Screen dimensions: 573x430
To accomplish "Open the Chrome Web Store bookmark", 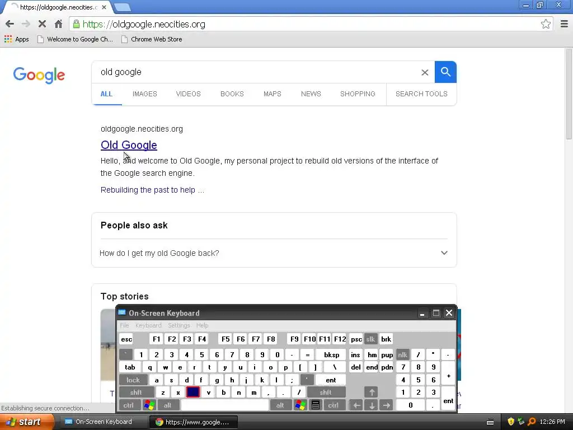I will [x=152, y=39].
